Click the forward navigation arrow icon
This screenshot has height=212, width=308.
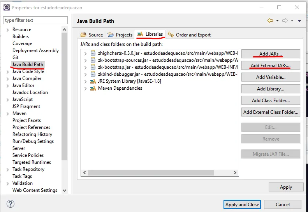tap(285, 21)
